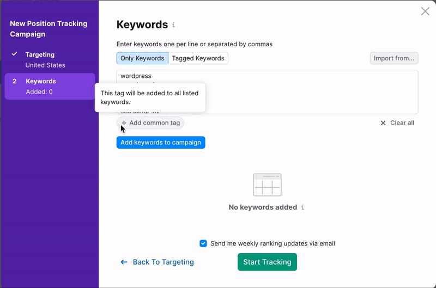Click the X icon in Clear all

(x=383, y=123)
